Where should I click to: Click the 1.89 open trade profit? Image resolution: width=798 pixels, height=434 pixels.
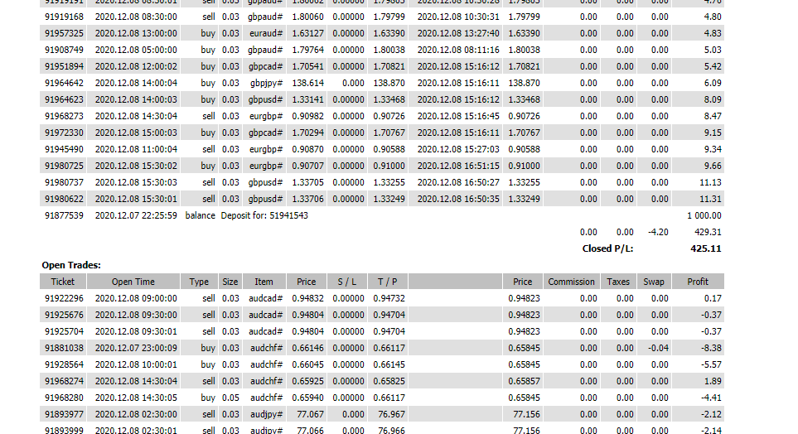[x=713, y=381]
